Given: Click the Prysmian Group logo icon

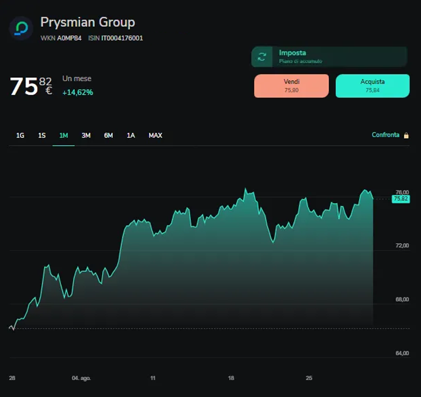Looking at the screenshot, I should pos(21,28).
